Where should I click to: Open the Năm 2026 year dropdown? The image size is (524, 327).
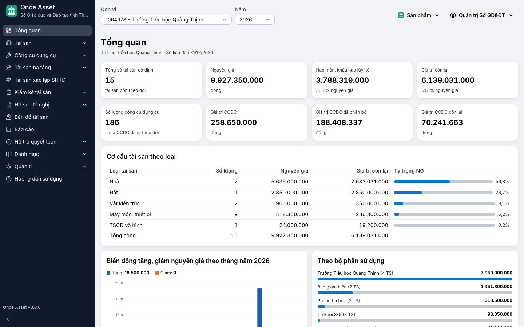pyautogui.click(x=255, y=20)
